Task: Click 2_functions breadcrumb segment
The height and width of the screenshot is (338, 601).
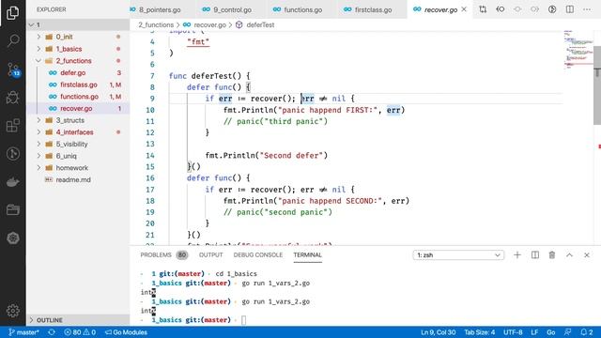Action: point(156,25)
